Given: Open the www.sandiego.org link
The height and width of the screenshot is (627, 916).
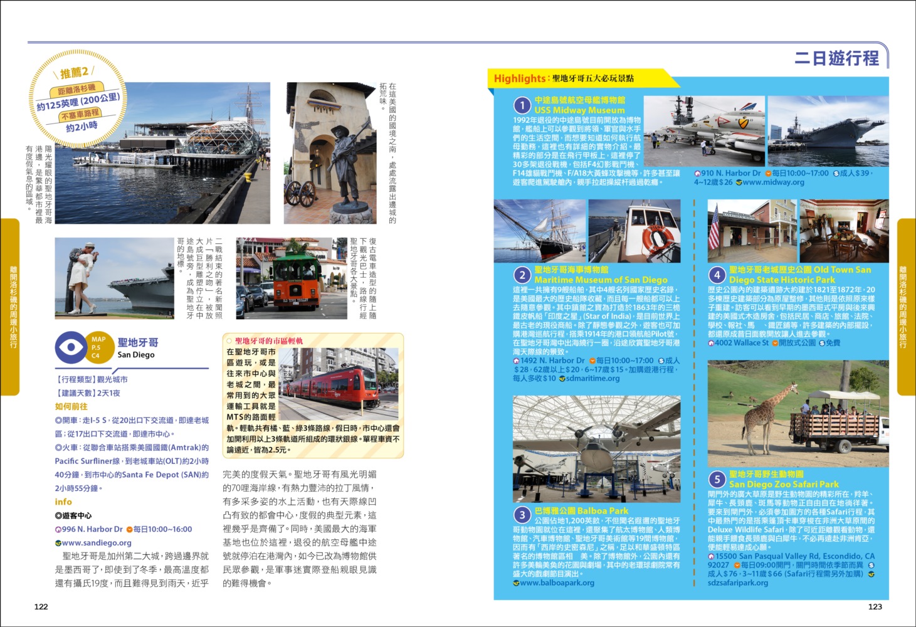Looking at the screenshot, I should 97,544.
